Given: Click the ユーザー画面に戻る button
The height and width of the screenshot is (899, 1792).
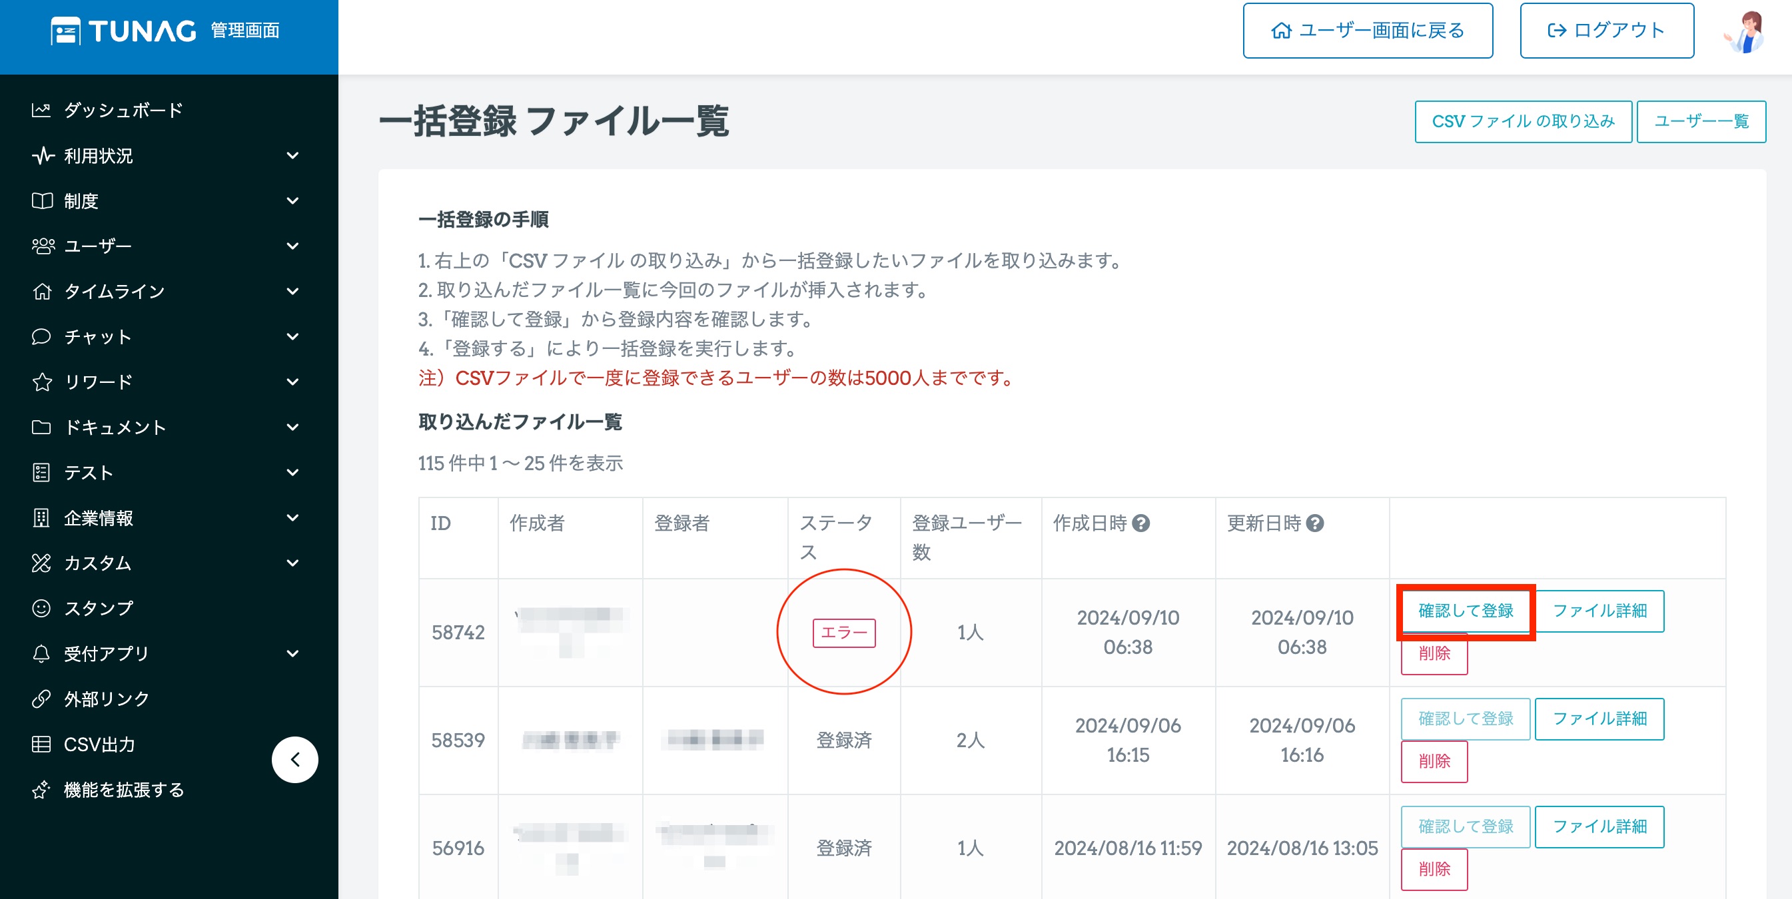Looking at the screenshot, I should click(x=1368, y=31).
